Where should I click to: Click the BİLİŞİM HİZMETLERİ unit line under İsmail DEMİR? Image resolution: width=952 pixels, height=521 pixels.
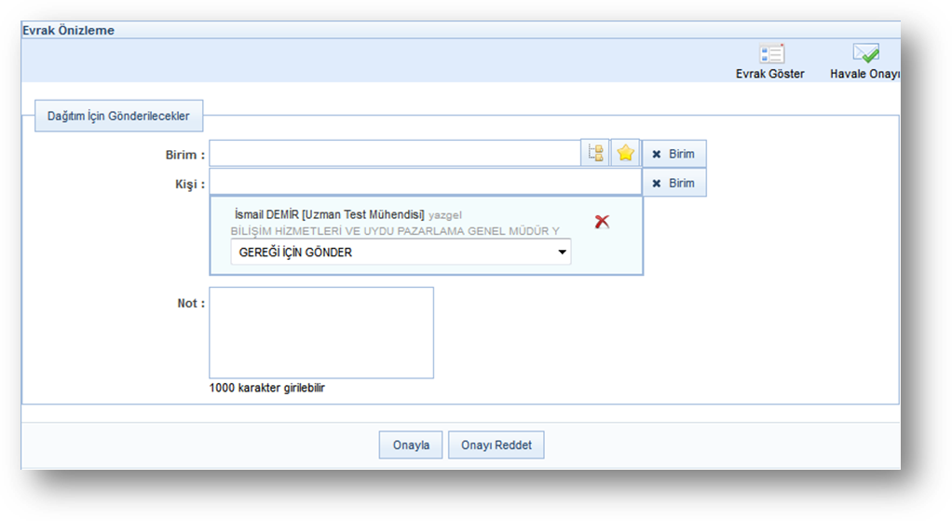pos(395,231)
